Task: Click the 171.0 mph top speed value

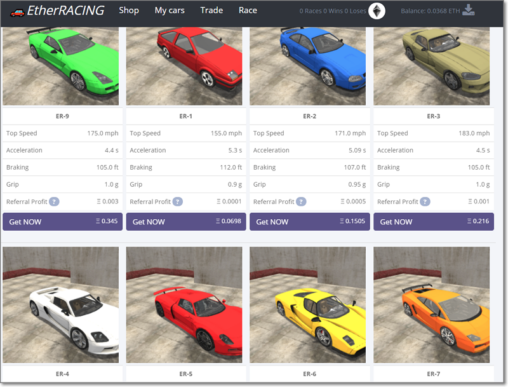Action: point(351,133)
